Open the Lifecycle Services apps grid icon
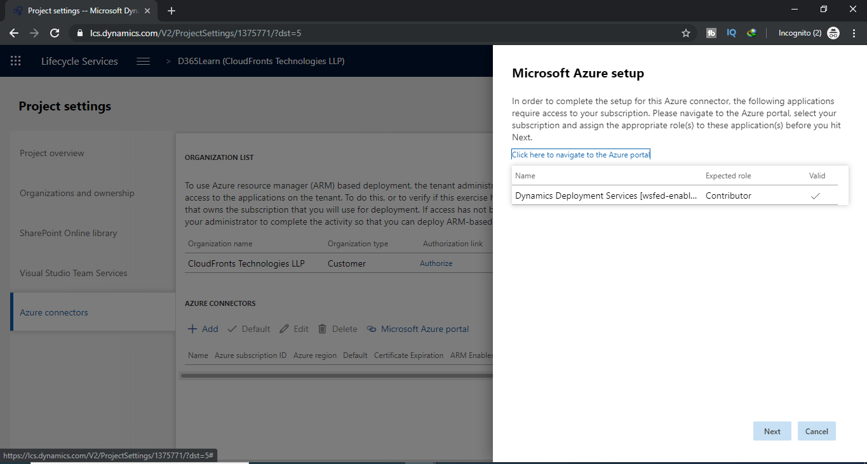867x464 pixels. (15, 61)
